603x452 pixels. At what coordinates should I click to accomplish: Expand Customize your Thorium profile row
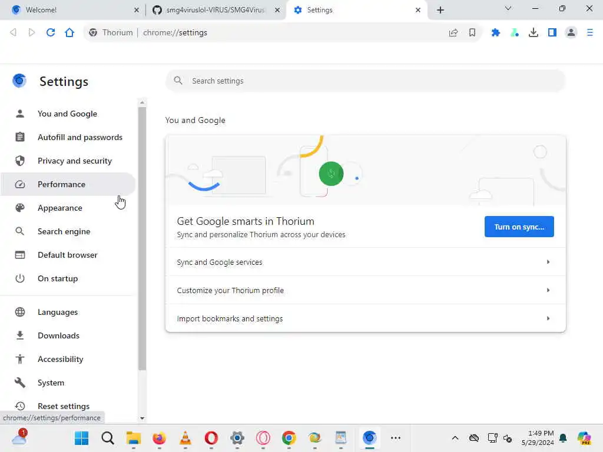tap(365, 290)
